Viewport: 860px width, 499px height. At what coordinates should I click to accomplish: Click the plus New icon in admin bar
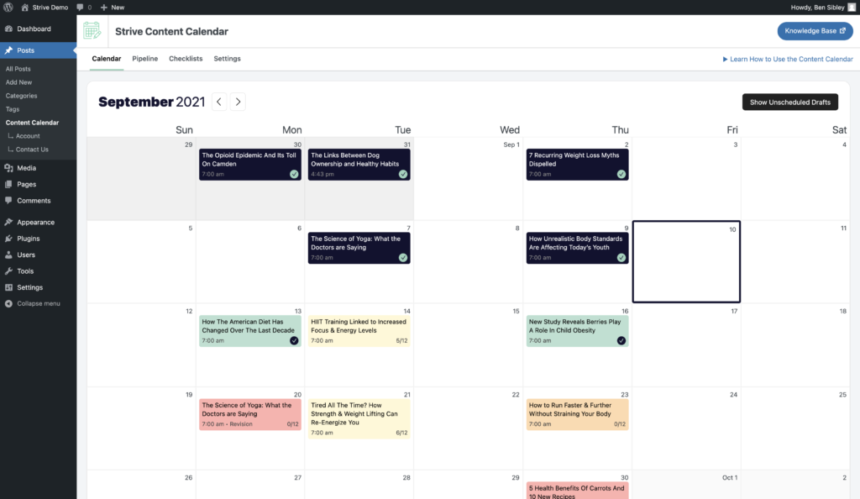pos(103,7)
